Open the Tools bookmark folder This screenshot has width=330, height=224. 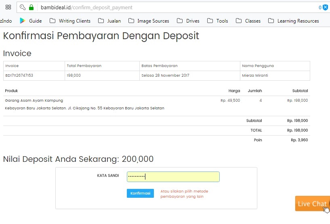(218, 21)
